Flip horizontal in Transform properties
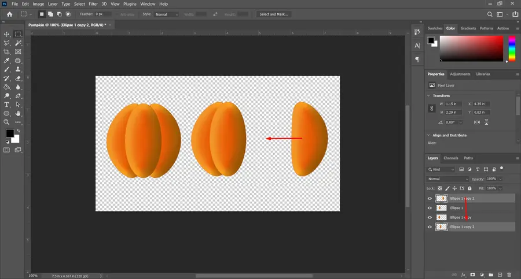This screenshot has width=521, height=279. (477, 122)
